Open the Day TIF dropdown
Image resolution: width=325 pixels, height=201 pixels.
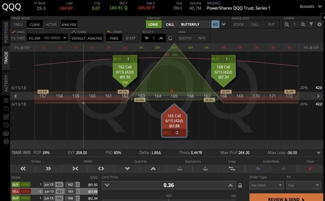(303, 185)
